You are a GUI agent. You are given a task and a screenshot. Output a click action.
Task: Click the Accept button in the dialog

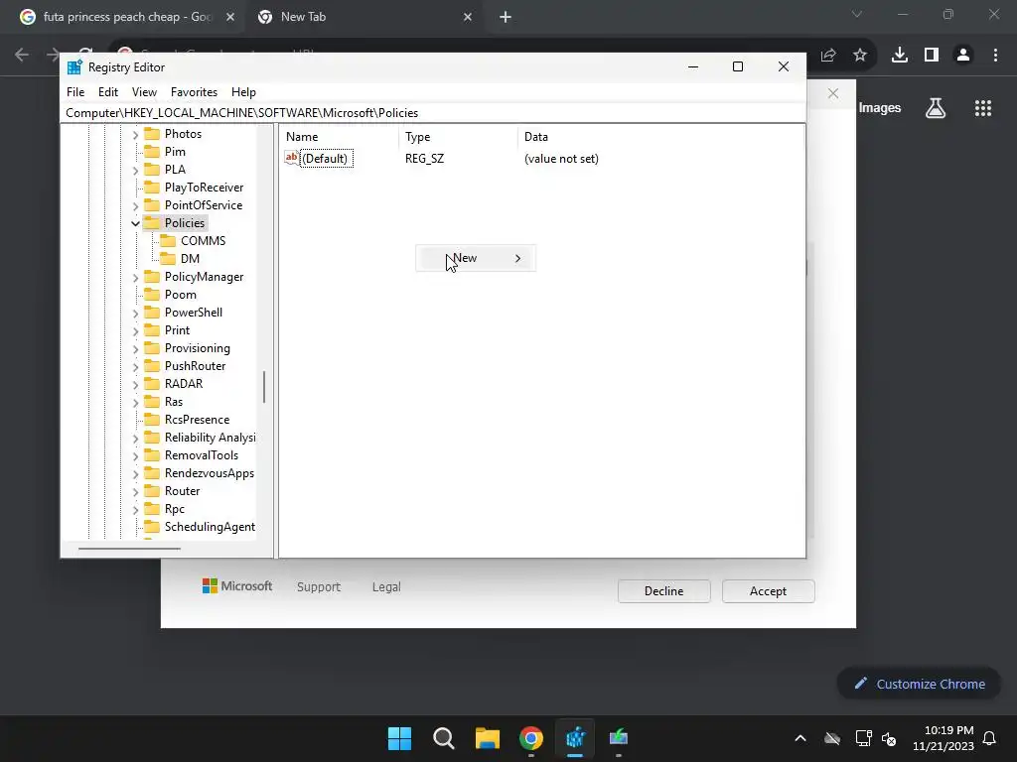768,591
